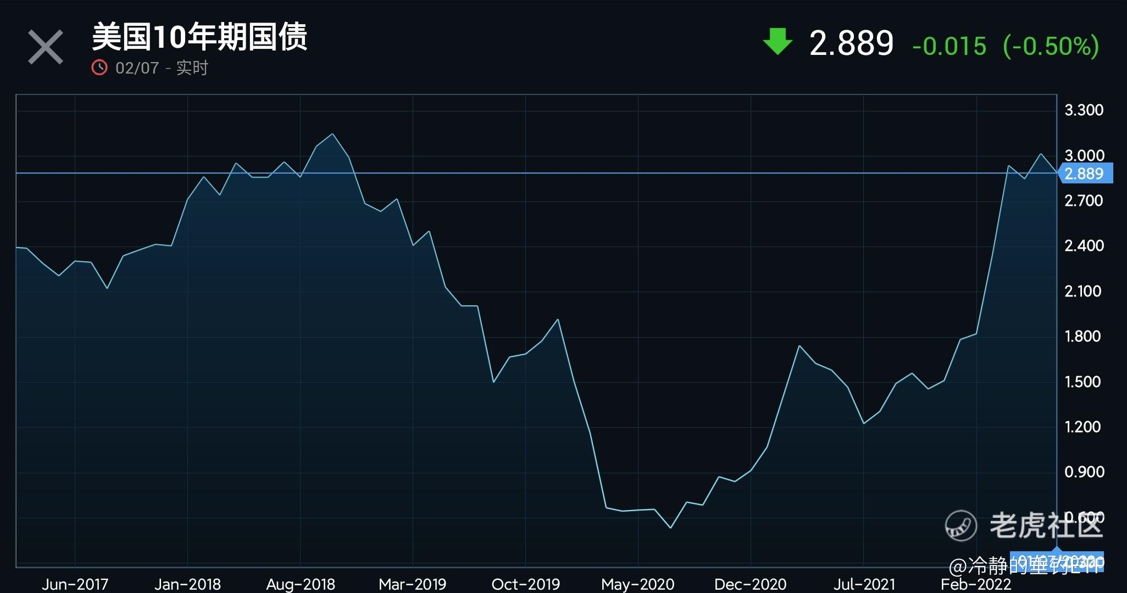Click the Mar-2019 date axis label
The width and height of the screenshot is (1127, 593).
point(413,584)
